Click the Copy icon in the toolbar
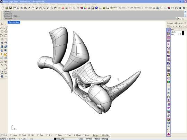 click(x=22, y=8)
